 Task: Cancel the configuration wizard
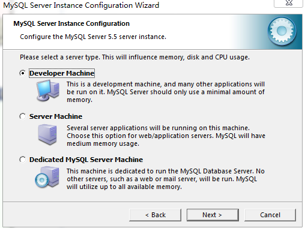270,215
